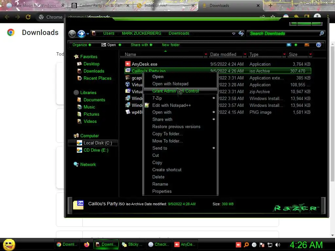The width and height of the screenshot is (335, 251).
Task: Open the recent locations dropdown next to forward arrow
Action: click(x=88, y=34)
